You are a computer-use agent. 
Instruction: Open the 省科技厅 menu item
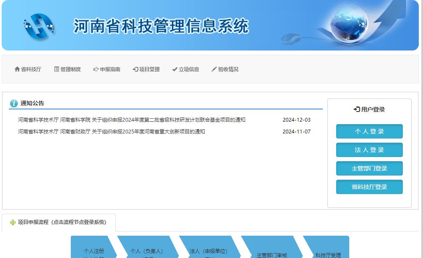28,69
